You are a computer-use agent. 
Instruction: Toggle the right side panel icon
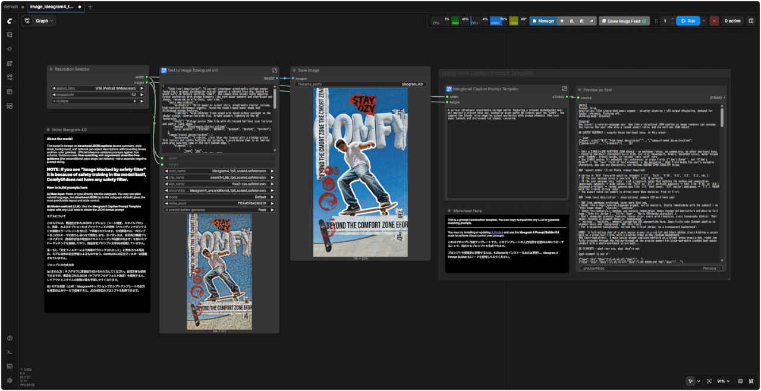click(751, 21)
